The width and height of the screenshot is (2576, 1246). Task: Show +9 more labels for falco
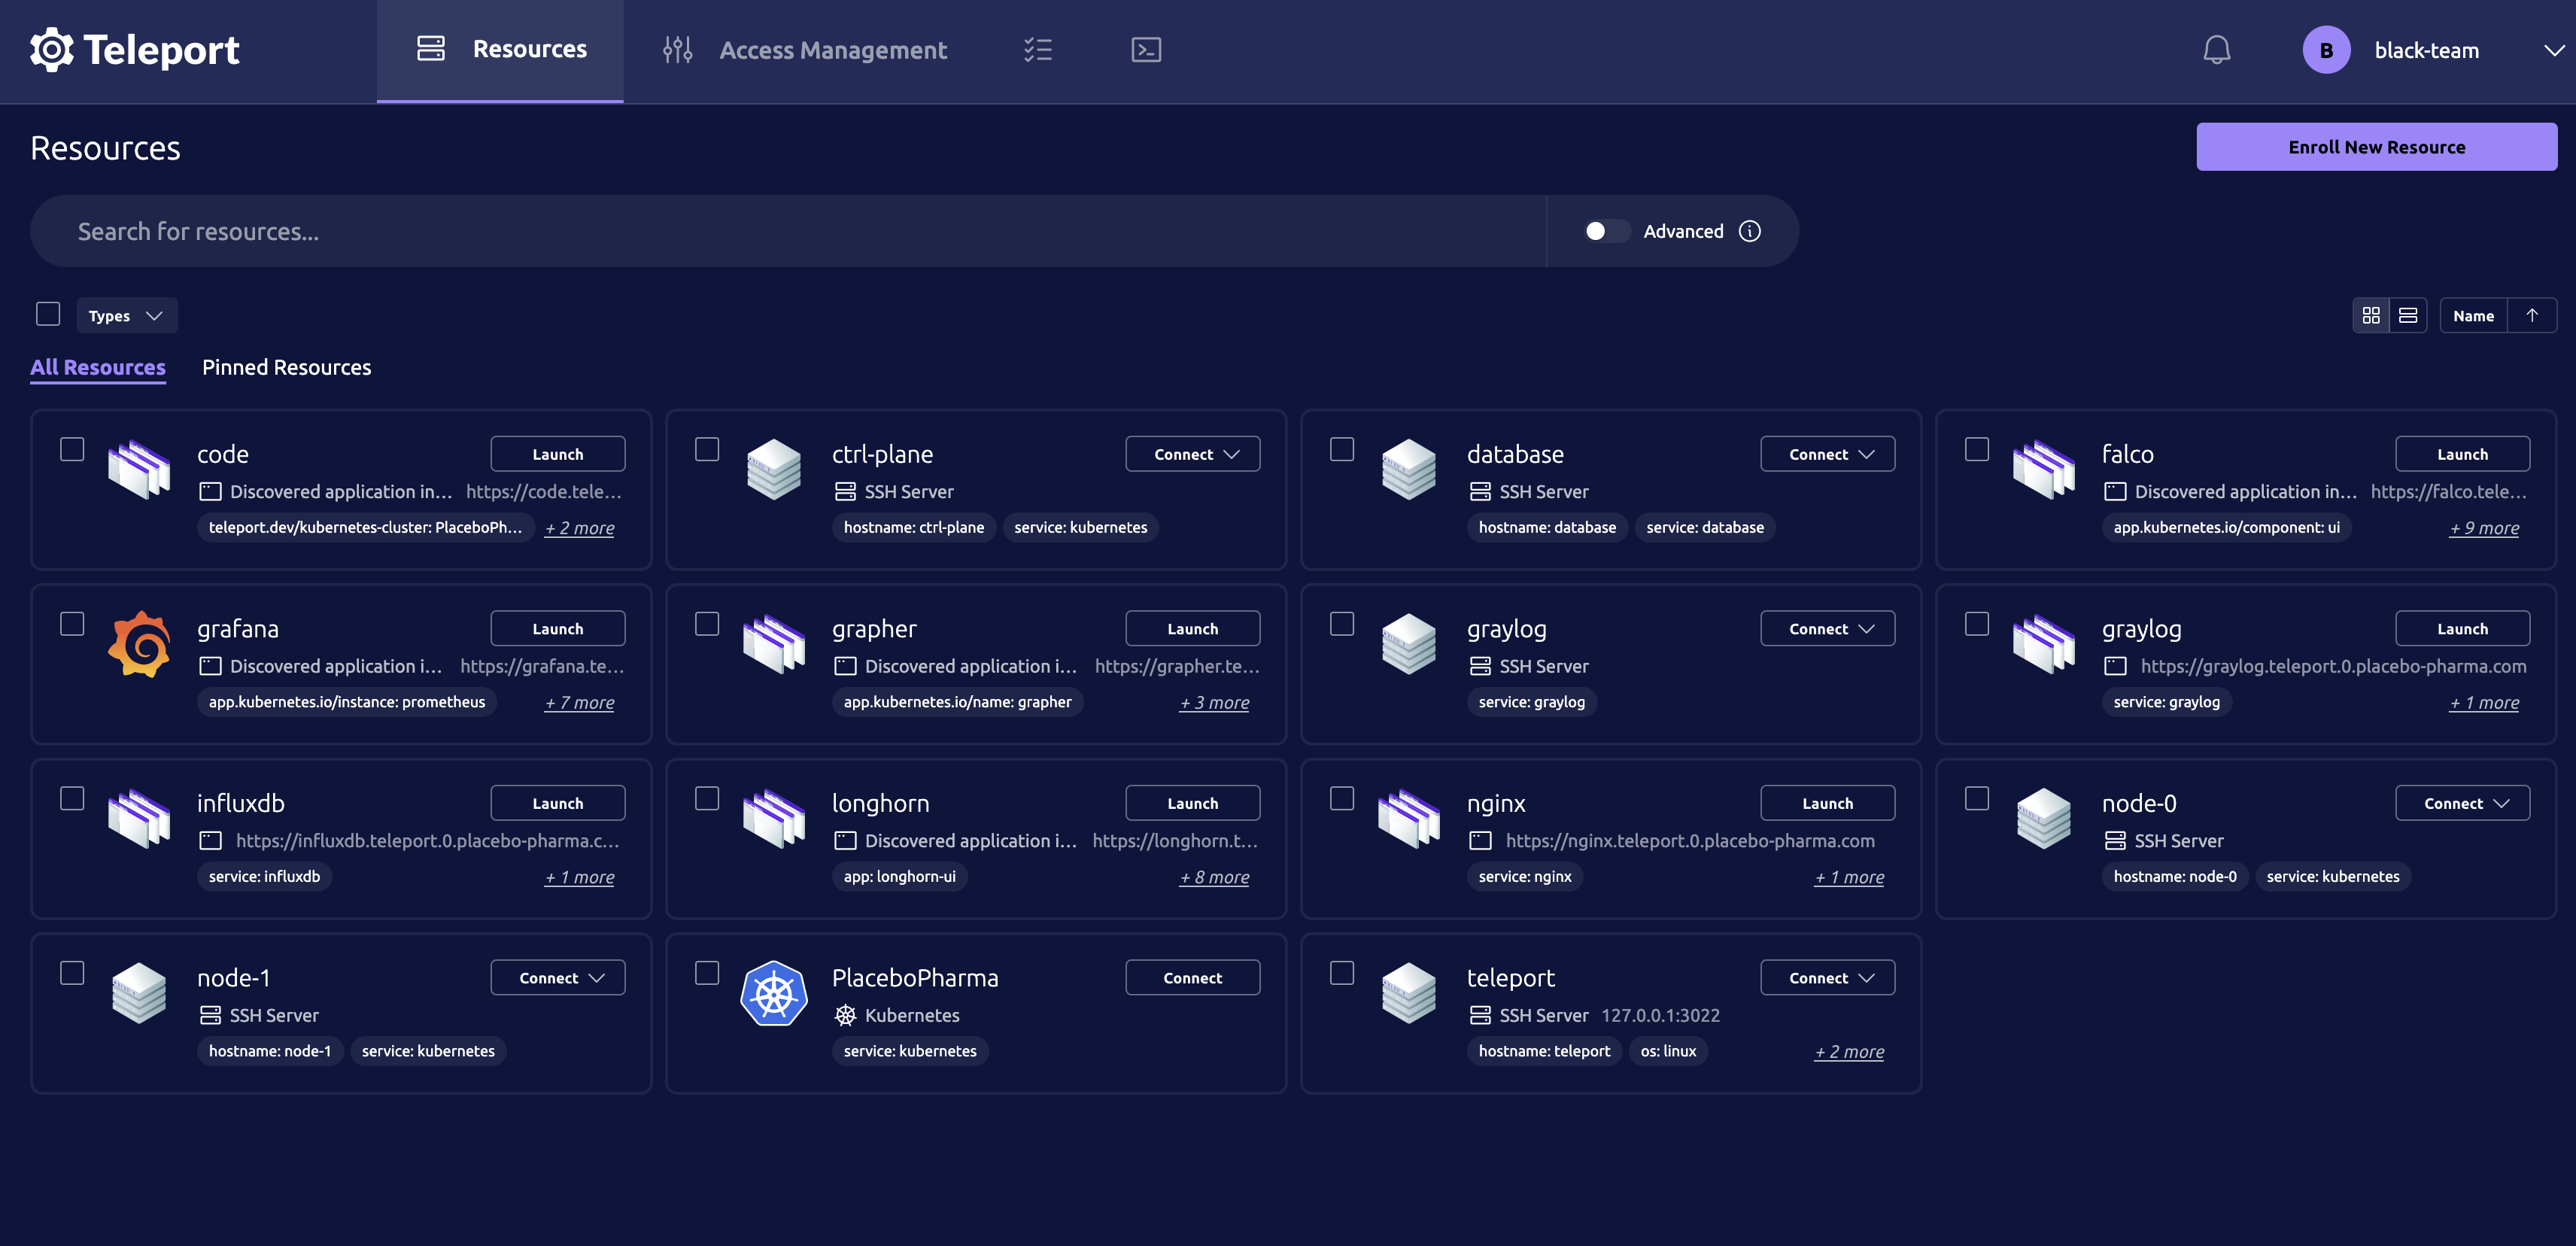click(2484, 528)
